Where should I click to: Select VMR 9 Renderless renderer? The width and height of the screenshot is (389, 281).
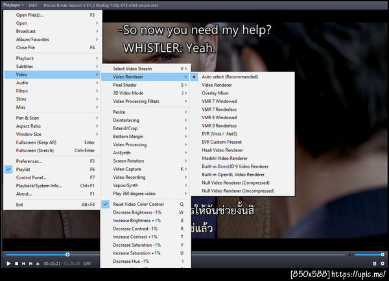[242, 126]
